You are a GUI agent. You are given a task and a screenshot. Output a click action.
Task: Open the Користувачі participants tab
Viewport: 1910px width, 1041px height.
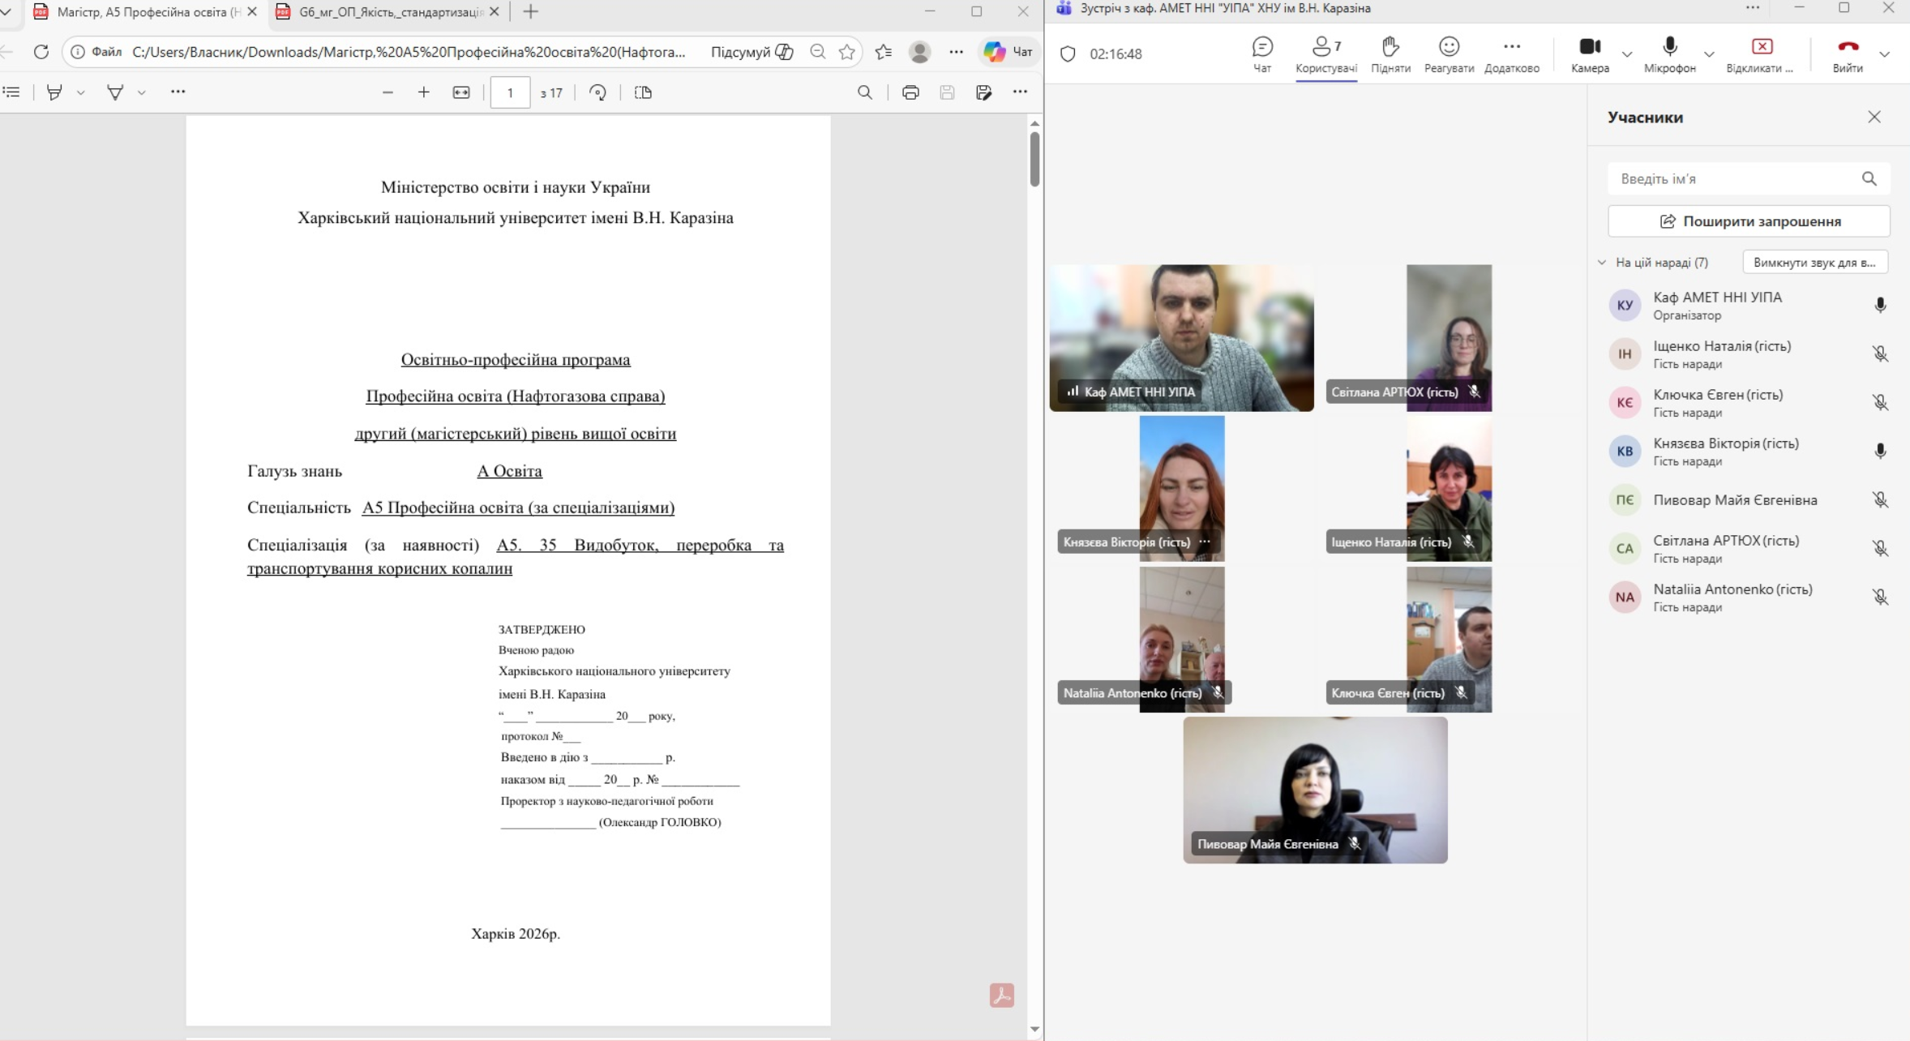(1325, 54)
